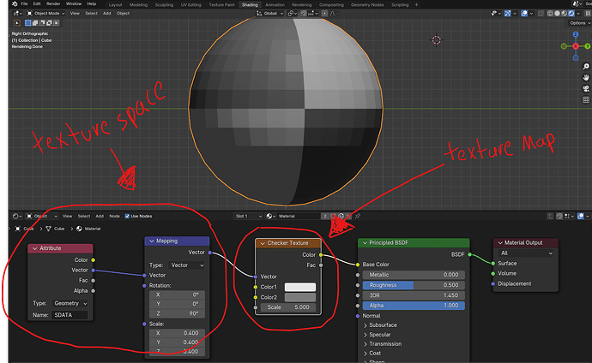The image size is (592, 363).
Task: Toggle snapping magnet button
Action: coord(303,13)
